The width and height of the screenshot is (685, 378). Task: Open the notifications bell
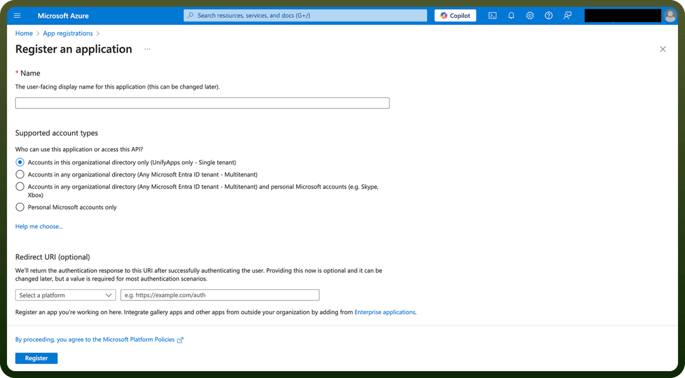point(511,16)
